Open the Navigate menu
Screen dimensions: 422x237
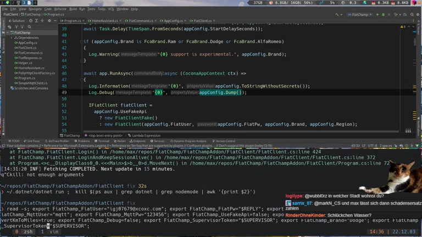[x=35, y=9]
